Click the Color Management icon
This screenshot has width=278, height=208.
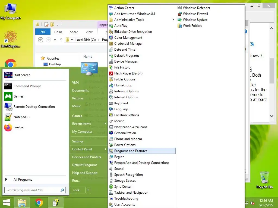click(111, 37)
